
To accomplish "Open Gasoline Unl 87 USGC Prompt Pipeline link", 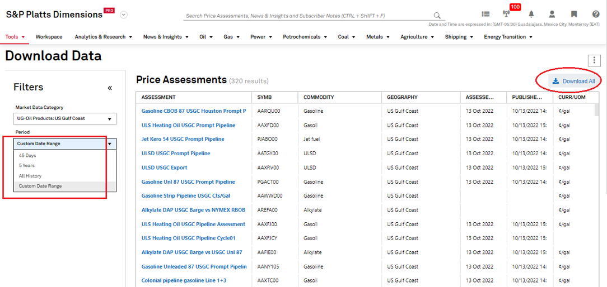I will (x=188, y=181).
